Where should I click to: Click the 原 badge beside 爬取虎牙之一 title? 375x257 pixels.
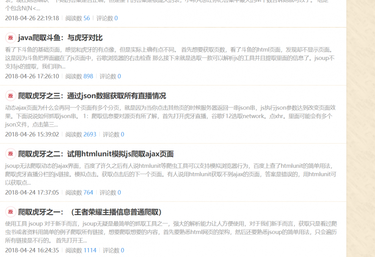pyautogui.click(x=10, y=212)
